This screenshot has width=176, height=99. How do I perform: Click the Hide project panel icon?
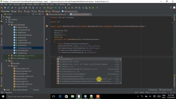click(43, 14)
